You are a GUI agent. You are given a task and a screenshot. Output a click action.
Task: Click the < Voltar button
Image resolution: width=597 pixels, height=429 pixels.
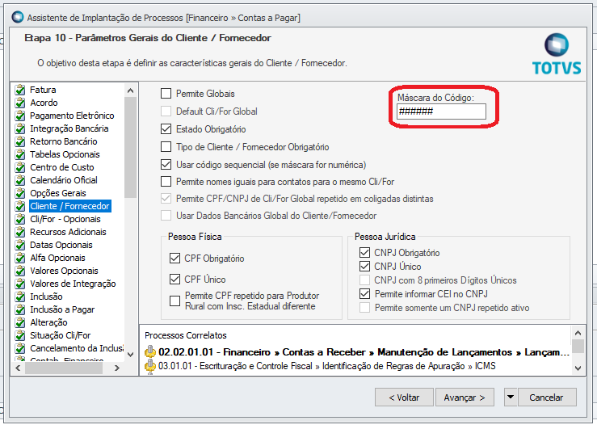(404, 397)
